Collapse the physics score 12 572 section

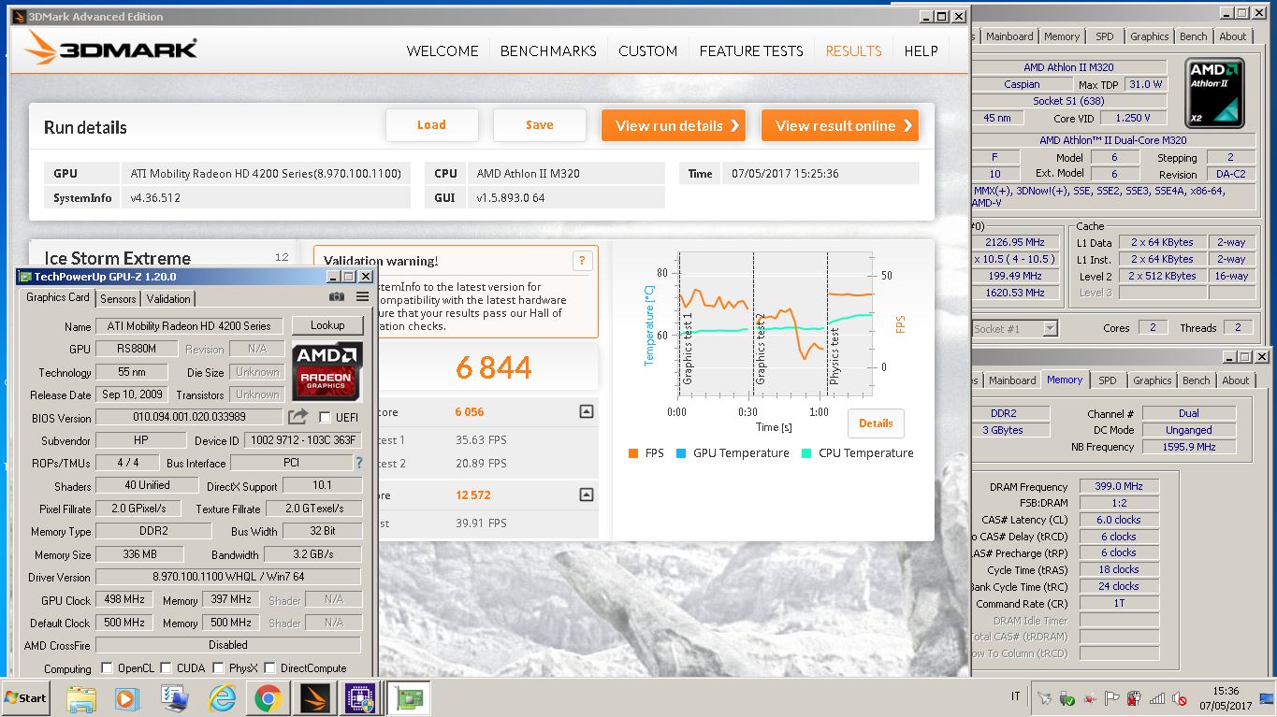point(586,495)
